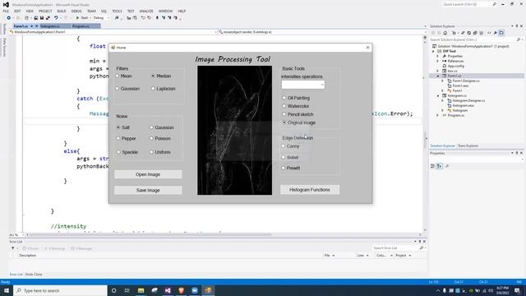The image size is (526, 296).
Task: Select the Mean filter radio button
Action: pyautogui.click(x=118, y=76)
